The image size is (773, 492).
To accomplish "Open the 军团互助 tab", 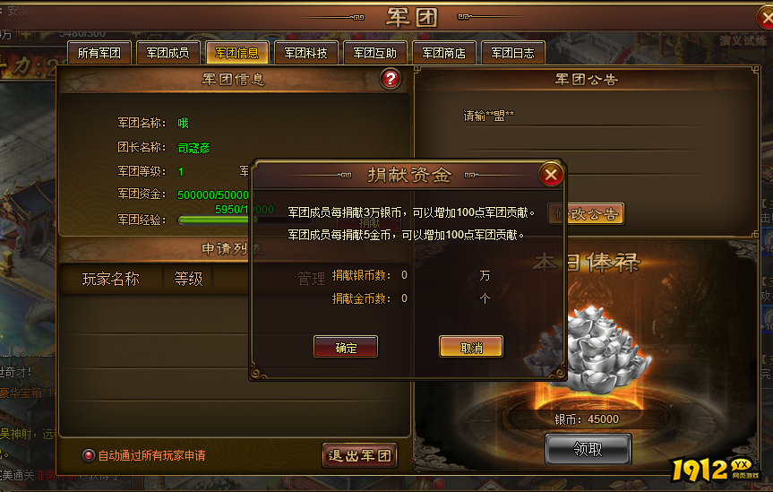I will pos(375,53).
